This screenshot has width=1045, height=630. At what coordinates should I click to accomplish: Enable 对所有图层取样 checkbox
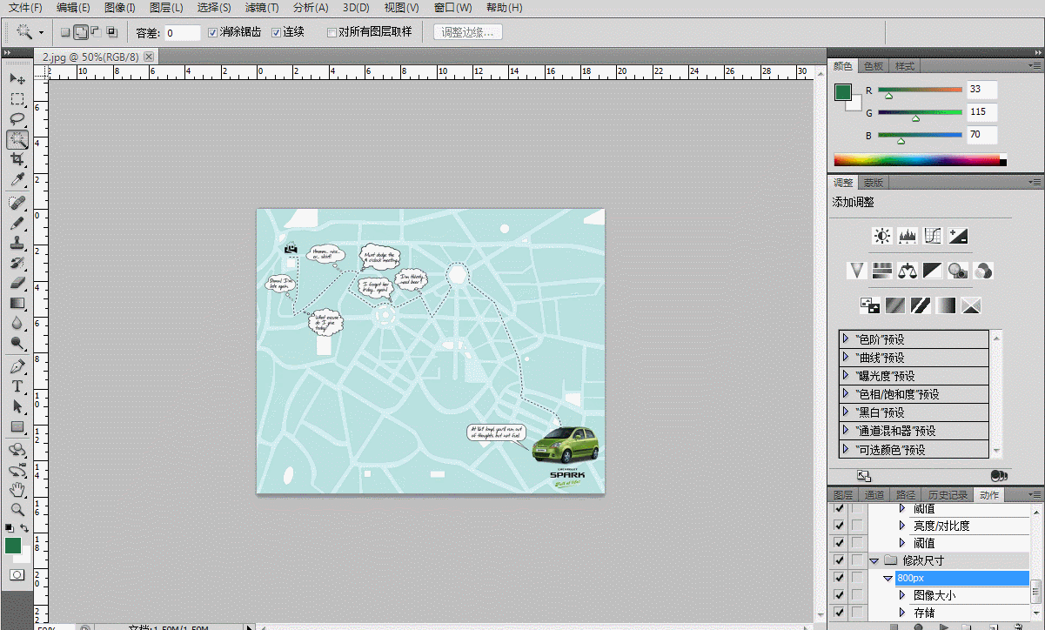(x=332, y=32)
